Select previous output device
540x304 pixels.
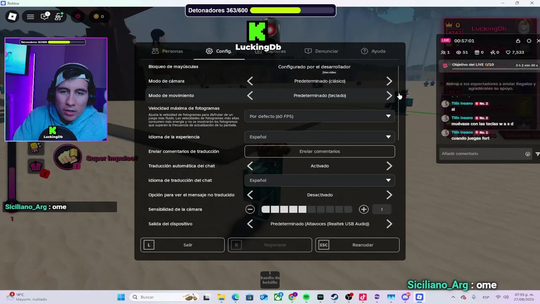250,224
